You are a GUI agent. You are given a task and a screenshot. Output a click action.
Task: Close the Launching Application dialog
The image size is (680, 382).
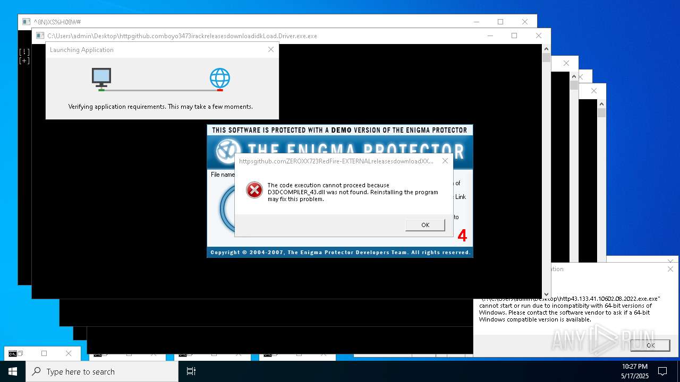click(271, 49)
